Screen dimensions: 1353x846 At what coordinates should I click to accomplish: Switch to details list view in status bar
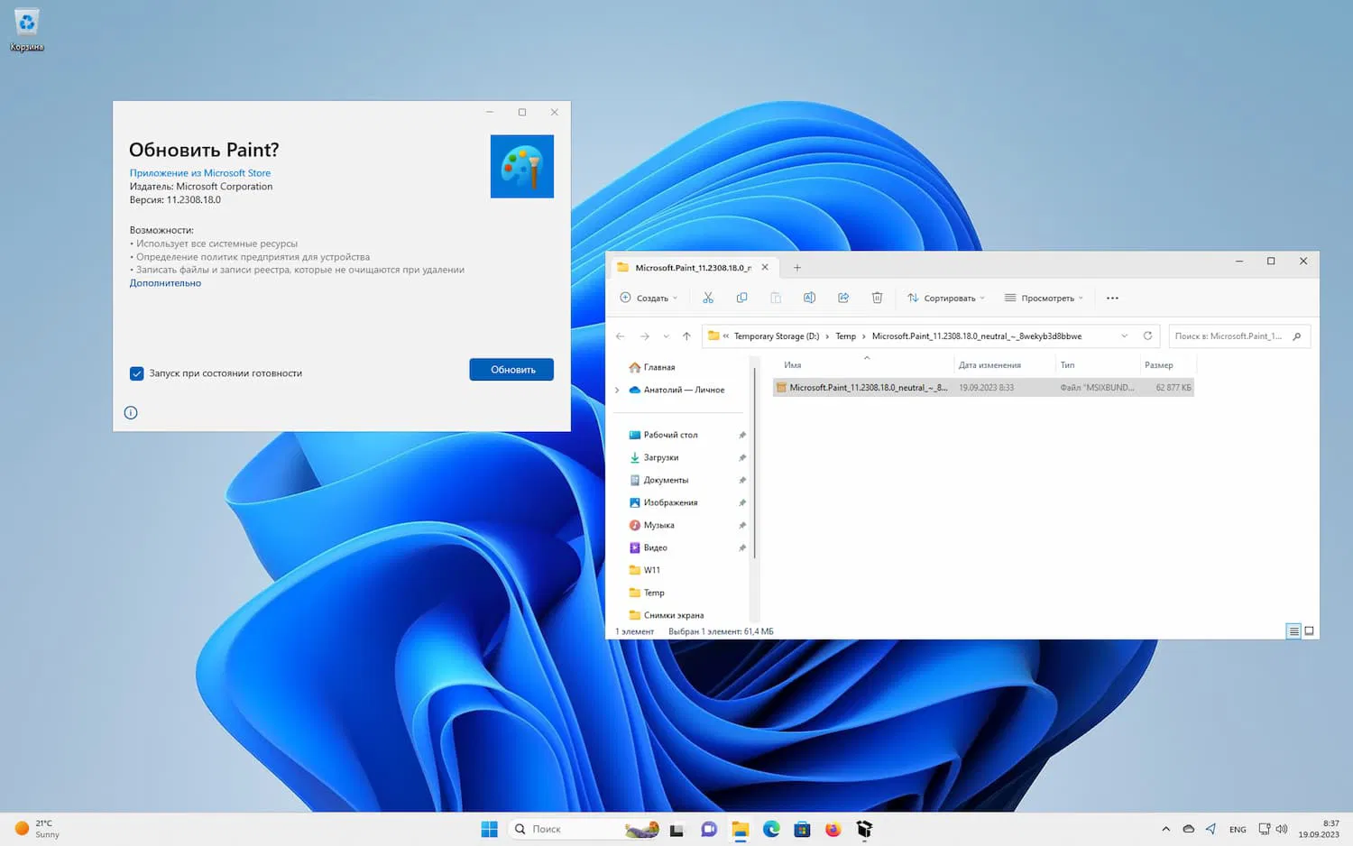point(1293,631)
